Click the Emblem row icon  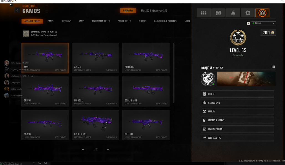(205, 112)
